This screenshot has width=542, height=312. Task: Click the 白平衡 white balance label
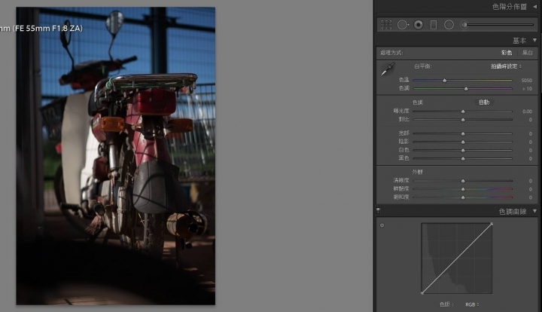pyautogui.click(x=423, y=66)
